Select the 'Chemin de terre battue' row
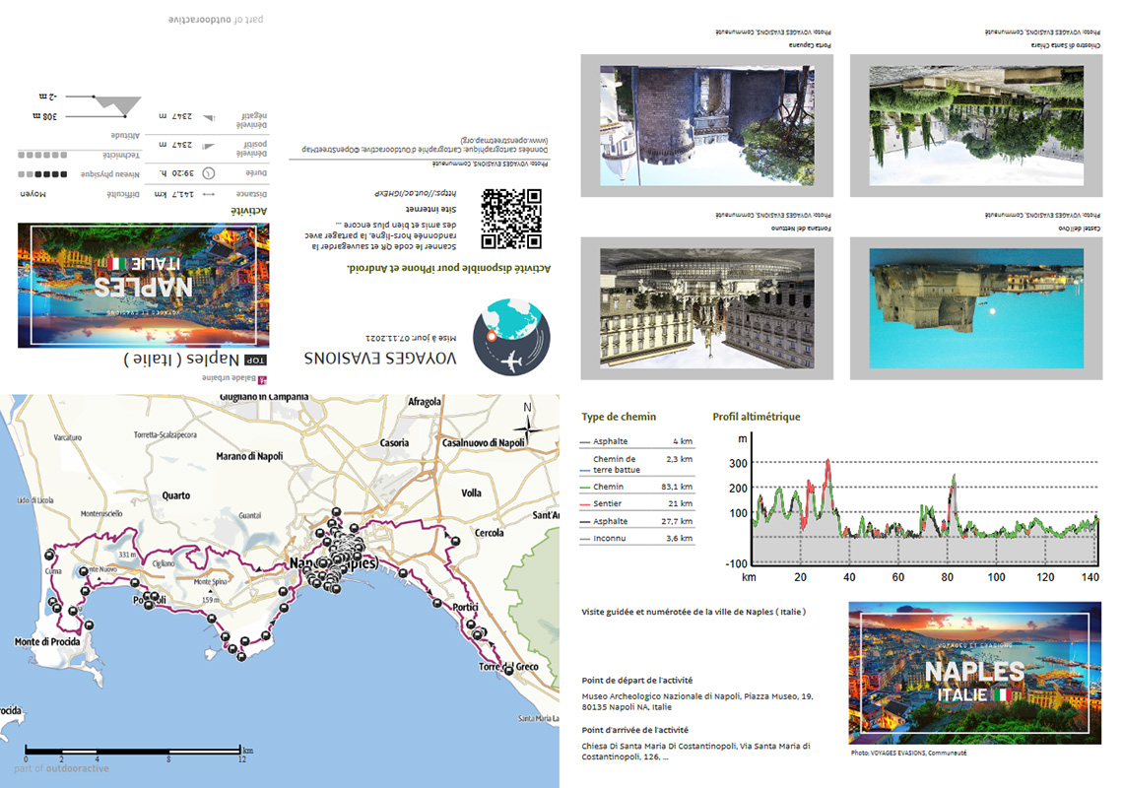Screen dimensions: 1123x788 coord(636,464)
